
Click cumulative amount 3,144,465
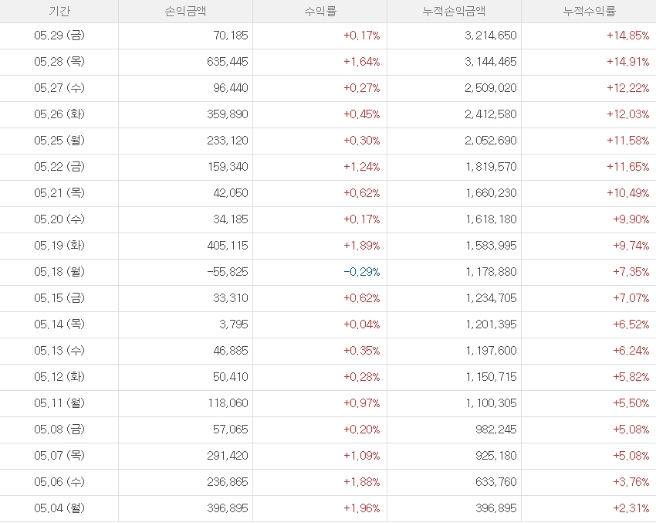click(x=491, y=62)
